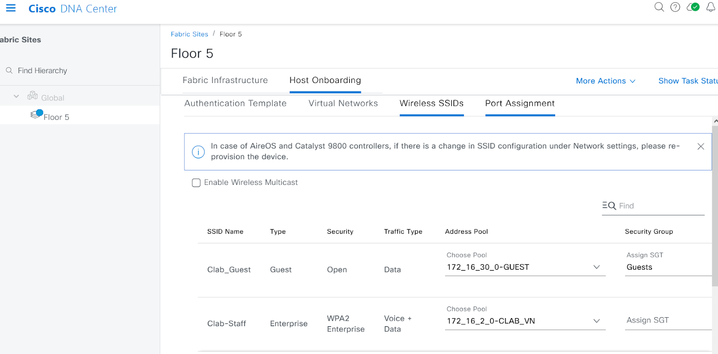
Task: Click the cloud status check icon
Action: 693,7
